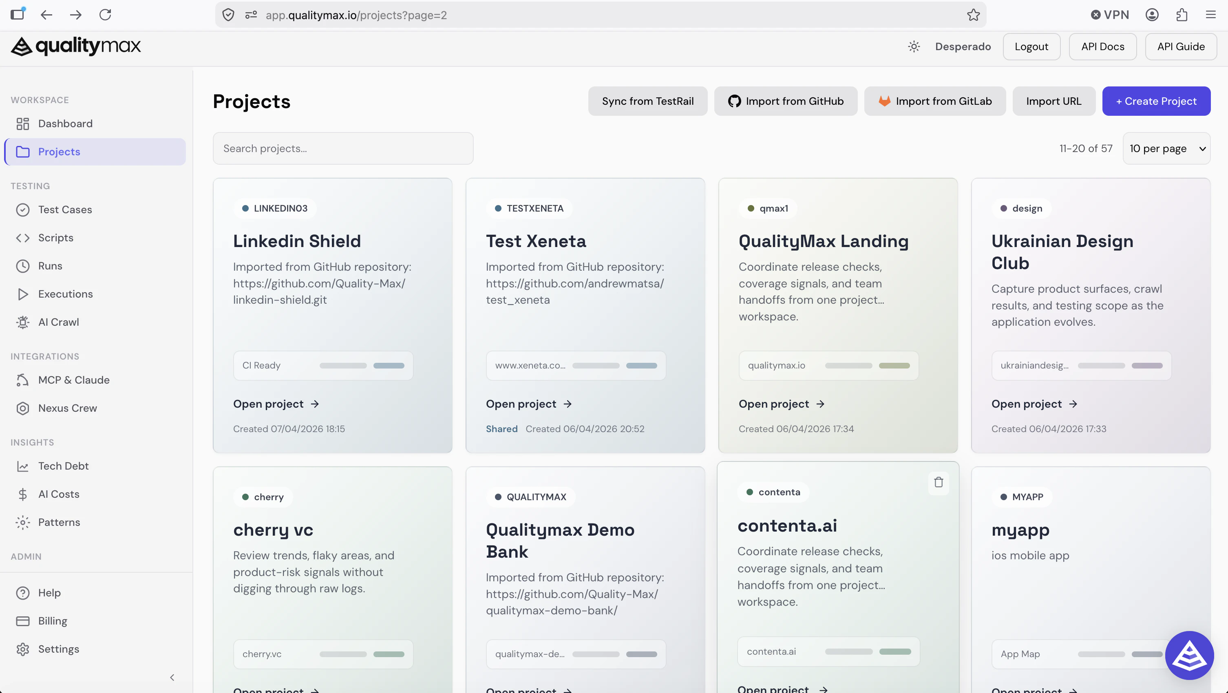The image size is (1228, 693).
Task: Open project Linkedin Shield
Action: (x=276, y=404)
